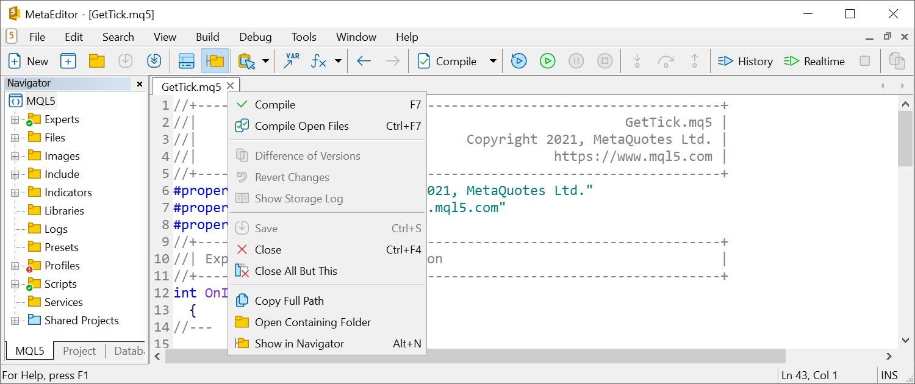The height and width of the screenshot is (384, 915).
Task: Click the VAR variables toolbar icon
Action: pos(292,60)
